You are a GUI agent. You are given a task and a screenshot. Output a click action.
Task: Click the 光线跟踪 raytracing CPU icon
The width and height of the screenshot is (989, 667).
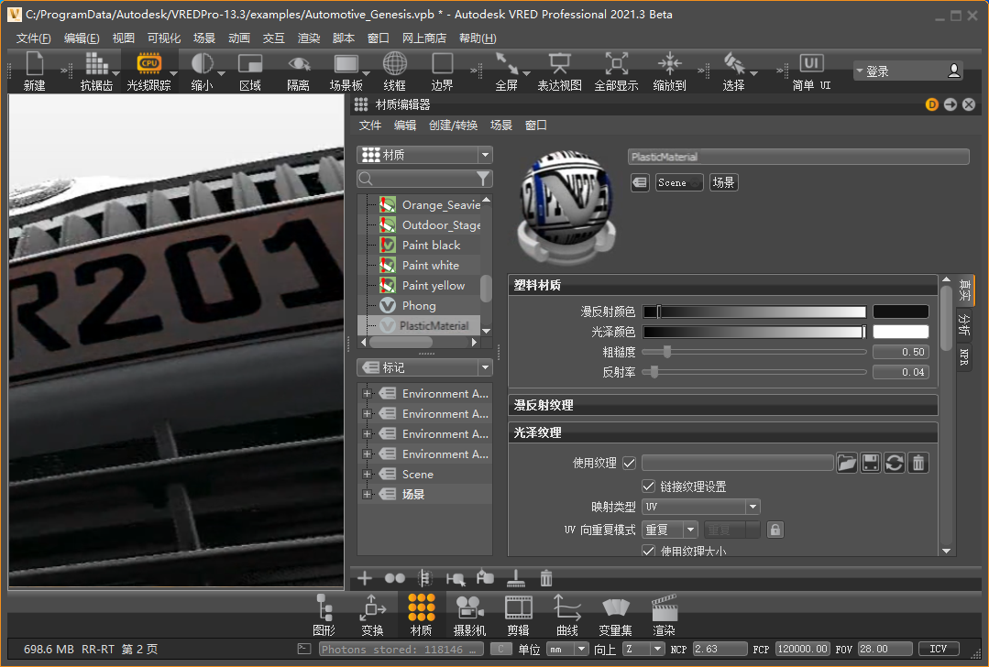[x=148, y=64]
